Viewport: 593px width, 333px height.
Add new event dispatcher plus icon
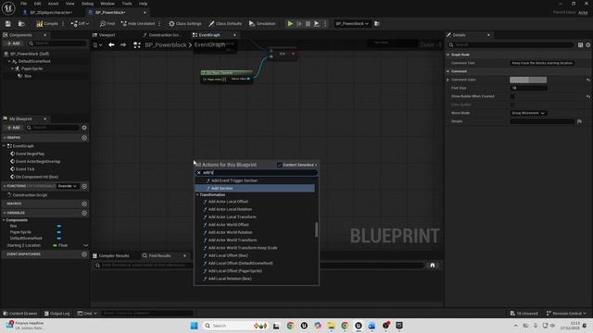pyautogui.click(x=84, y=254)
